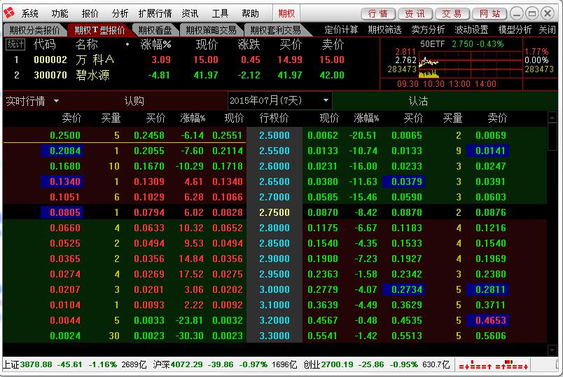Switch to the 期权策略交易 tab
The height and width of the screenshot is (377, 563).
[x=211, y=29]
